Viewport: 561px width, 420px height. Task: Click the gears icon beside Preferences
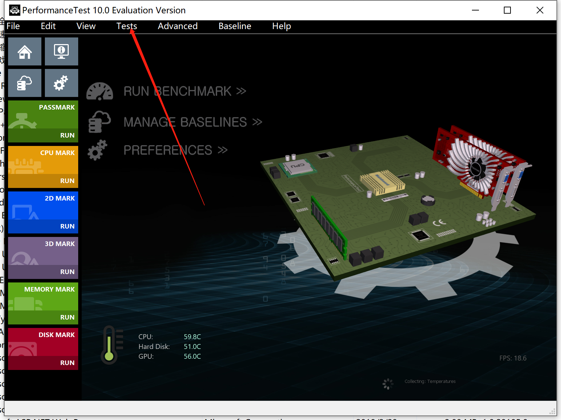[97, 150]
